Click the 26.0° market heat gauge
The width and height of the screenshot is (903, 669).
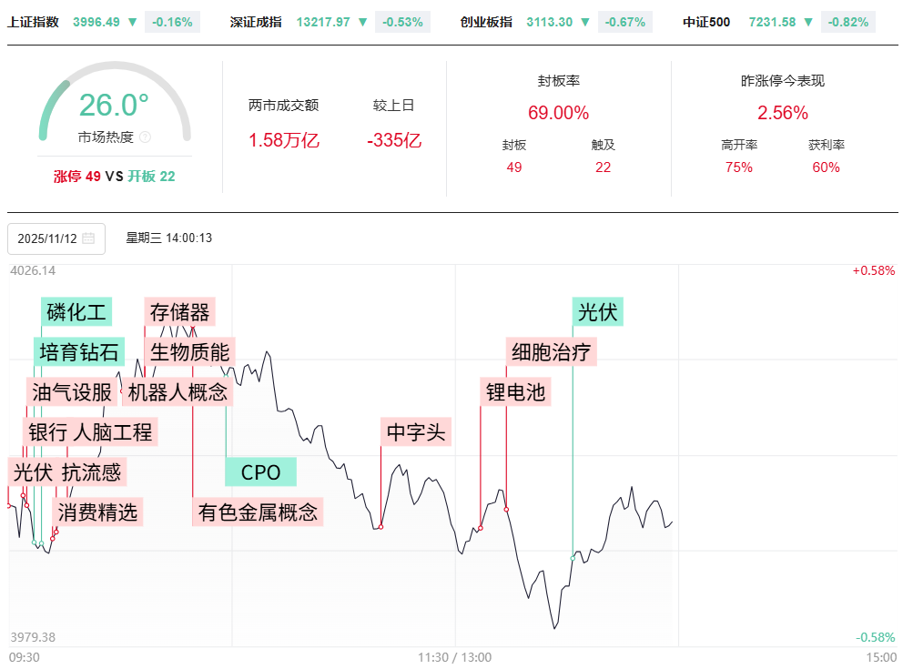coord(114,106)
